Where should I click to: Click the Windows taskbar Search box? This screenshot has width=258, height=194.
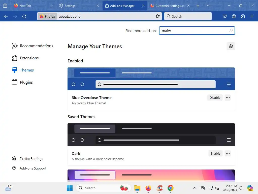[x=103, y=188]
